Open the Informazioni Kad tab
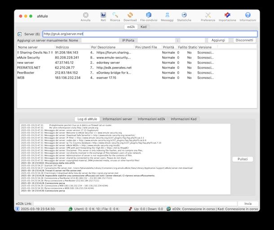 184,119
